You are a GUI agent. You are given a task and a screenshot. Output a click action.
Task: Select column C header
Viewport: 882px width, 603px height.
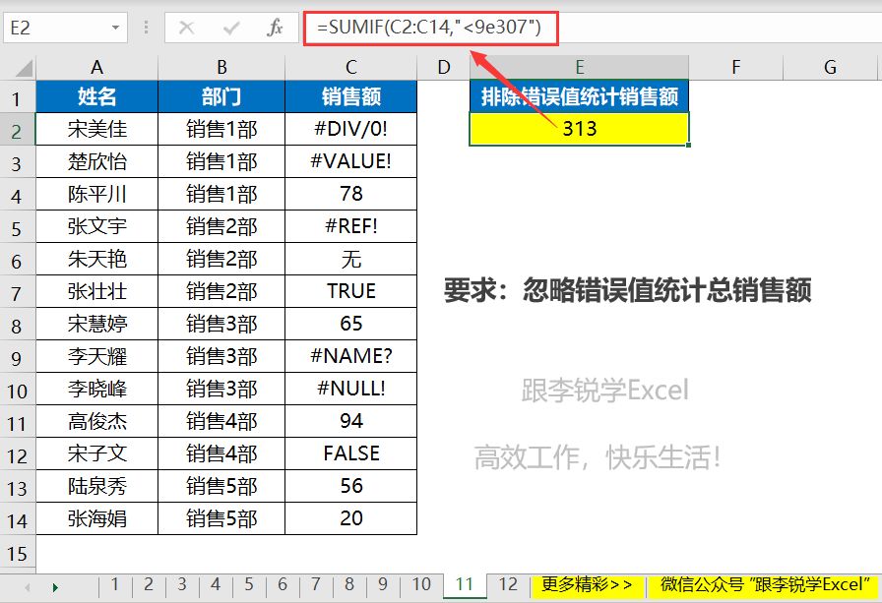351,67
